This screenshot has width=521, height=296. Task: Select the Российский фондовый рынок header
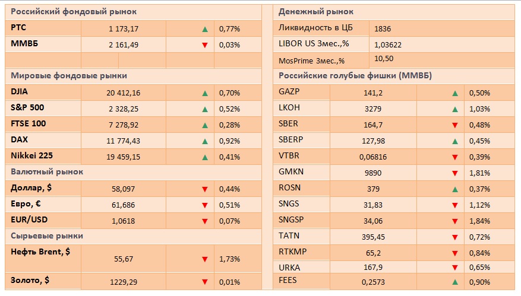click(74, 12)
